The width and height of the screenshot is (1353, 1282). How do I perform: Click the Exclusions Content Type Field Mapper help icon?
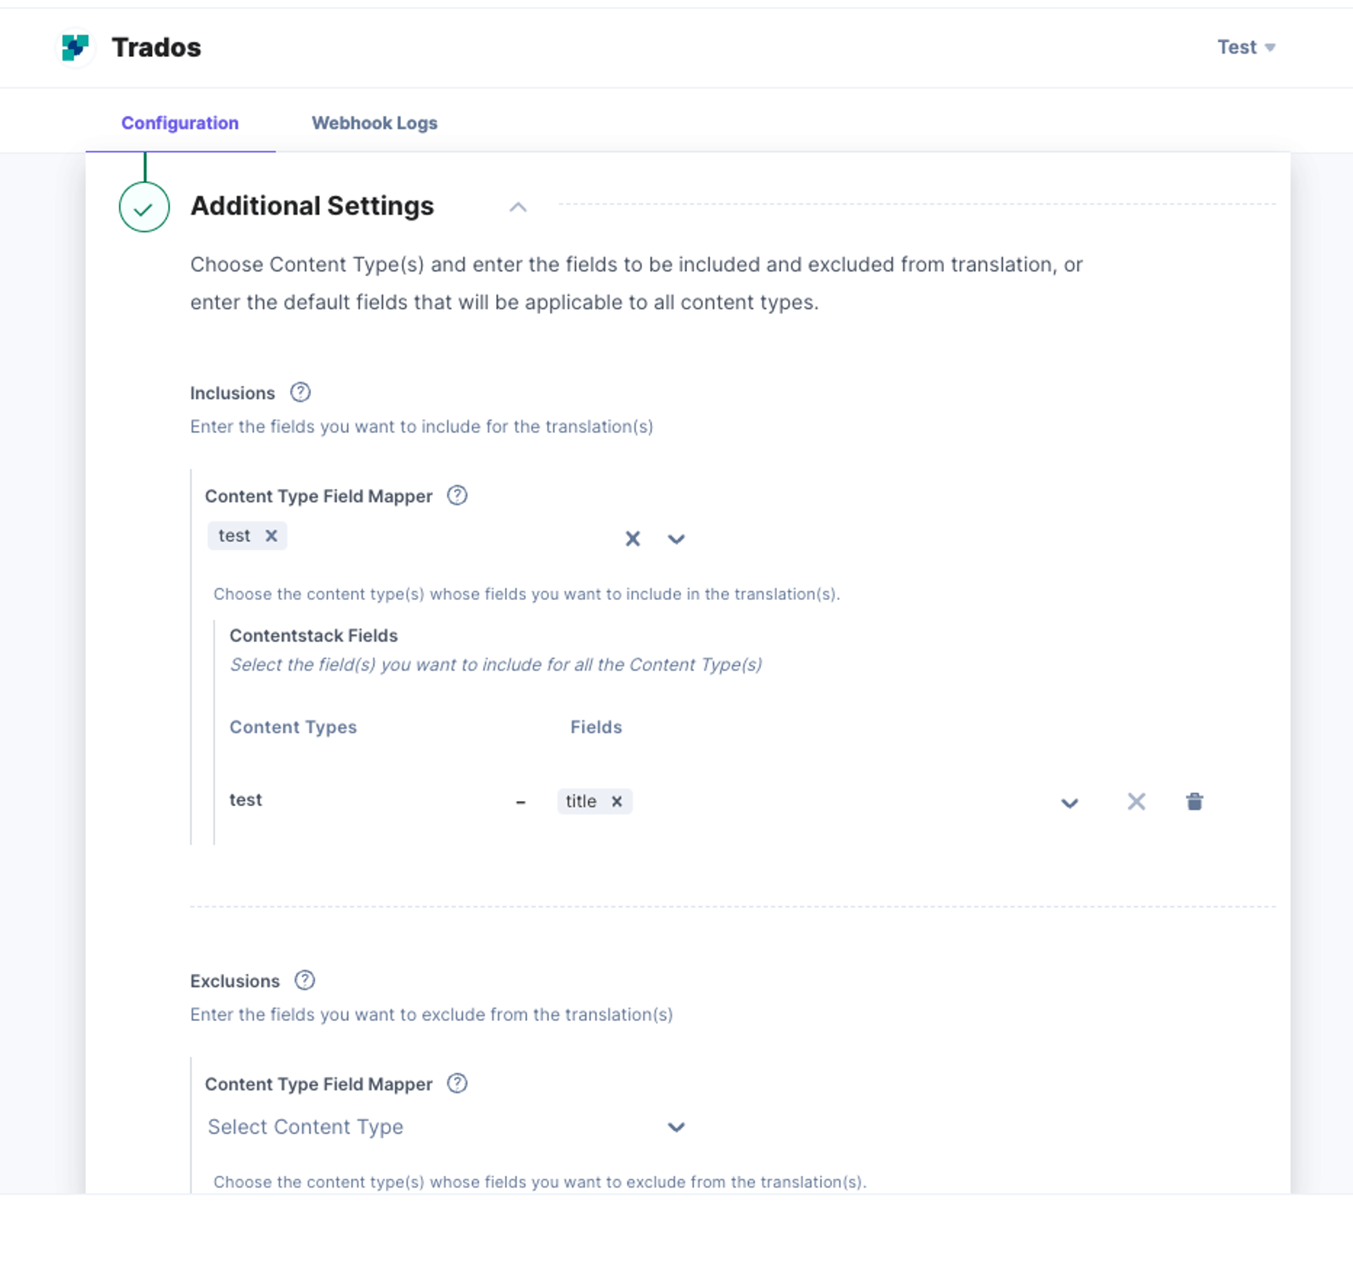457,1083
